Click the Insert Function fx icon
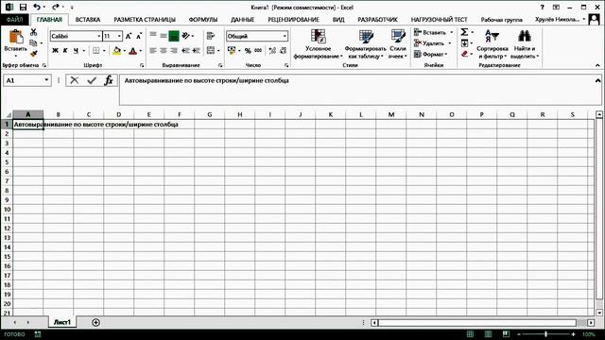This screenshot has width=605, height=340. tap(109, 80)
